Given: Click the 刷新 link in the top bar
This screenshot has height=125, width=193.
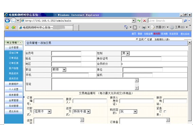Looking at the screenshot, I should click(x=140, y=34).
